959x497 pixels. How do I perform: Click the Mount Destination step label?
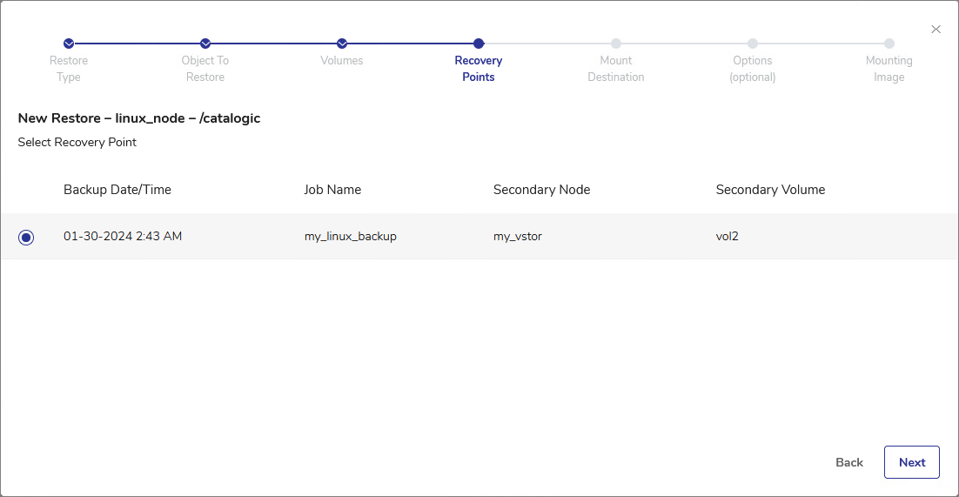(615, 69)
